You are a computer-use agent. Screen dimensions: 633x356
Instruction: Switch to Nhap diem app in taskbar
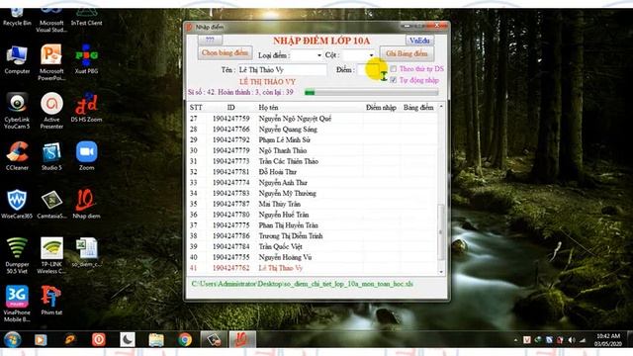pyautogui.click(x=241, y=339)
